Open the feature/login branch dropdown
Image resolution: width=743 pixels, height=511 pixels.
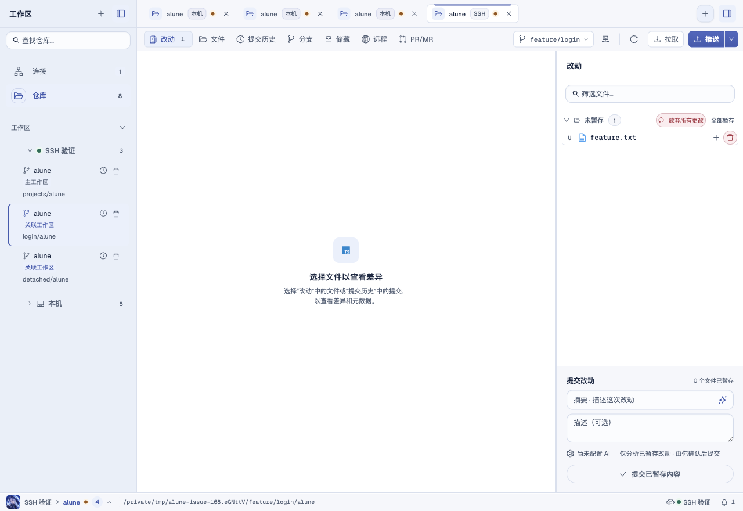click(x=554, y=39)
